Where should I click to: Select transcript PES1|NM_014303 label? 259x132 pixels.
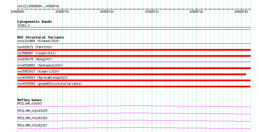(x=30, y=104)
